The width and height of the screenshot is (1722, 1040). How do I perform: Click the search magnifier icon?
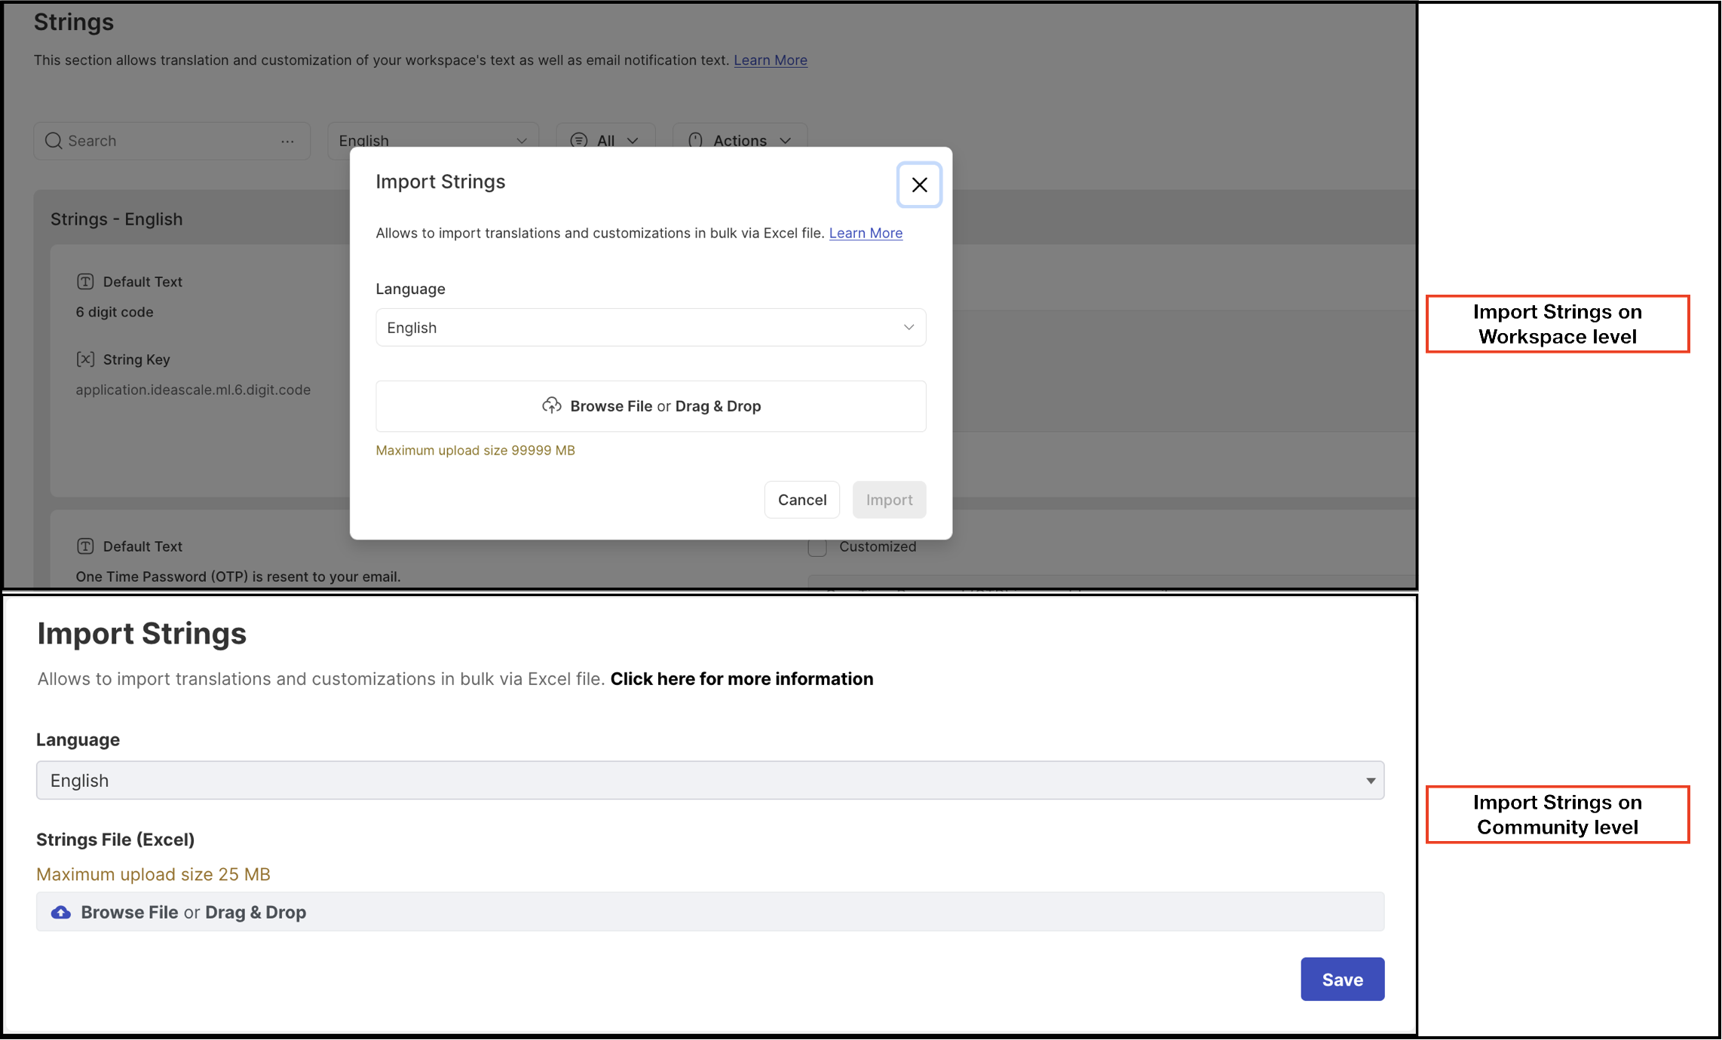pos(54,141)
